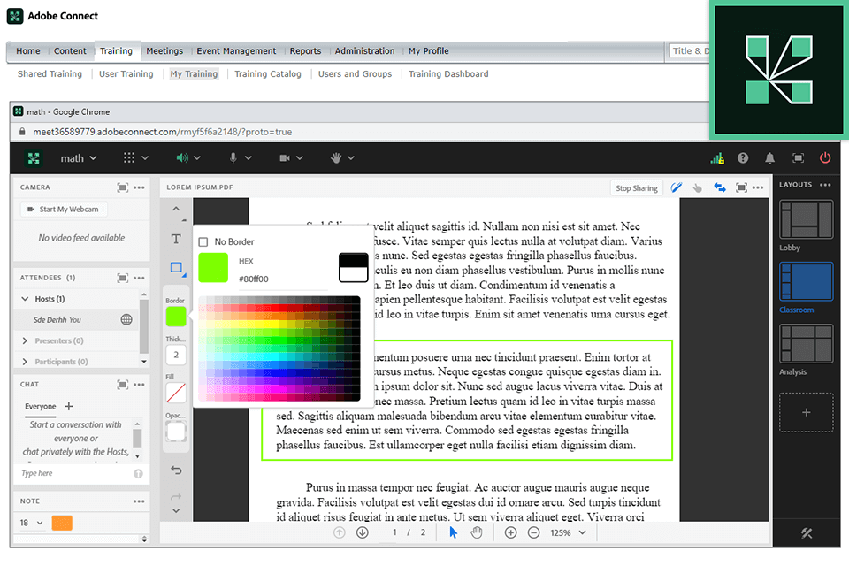Maximize the Lorem Ipsum share pod
This screenshot has height=566, width=849.
[741, 188]
